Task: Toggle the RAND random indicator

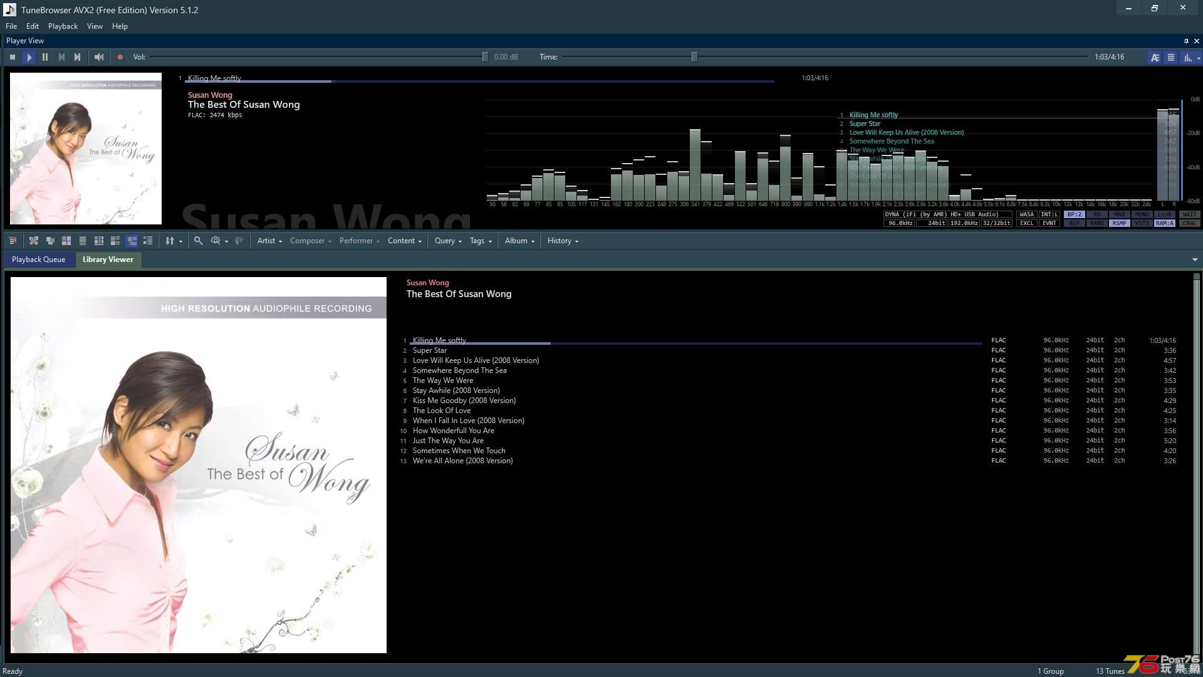Action: tap(1097, 223)
